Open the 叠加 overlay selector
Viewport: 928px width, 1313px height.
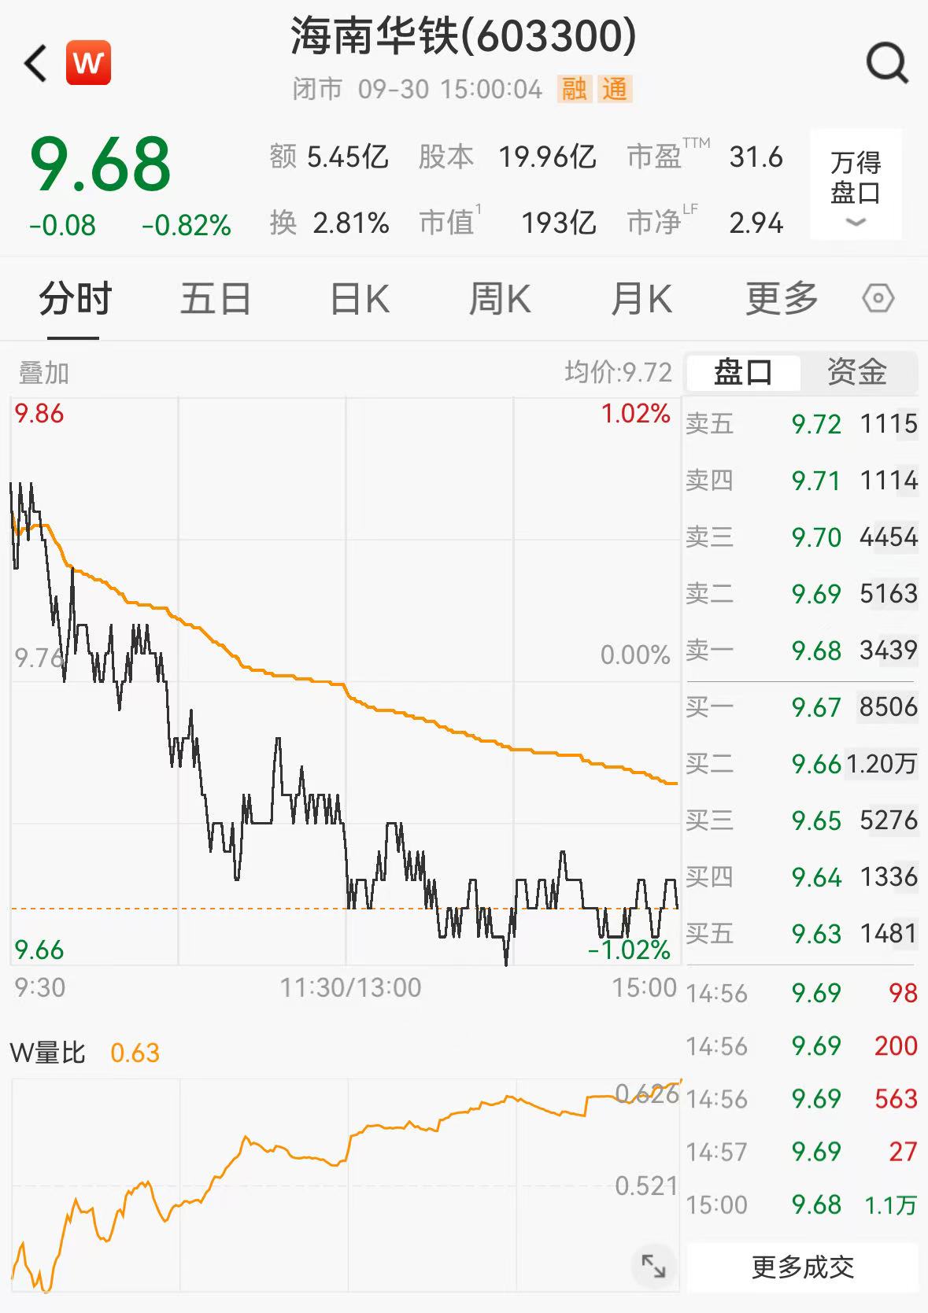(44, 373)
